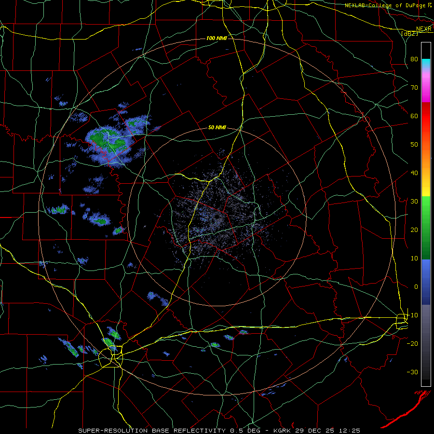Click the blue segment of the color bar
The height and width of the screenshot is (434, 434).
pyautogui.click(x=426, y=281)
